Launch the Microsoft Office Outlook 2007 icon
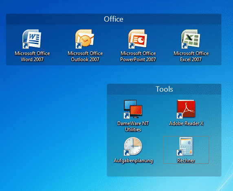This screenshot has height=191, width=233. [x=85, y=39]
